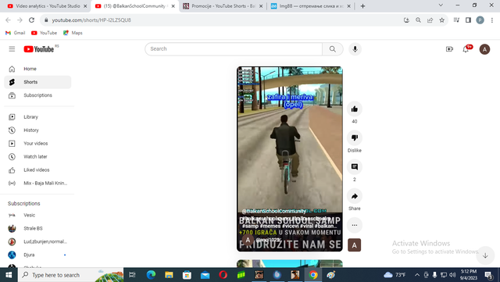Open Maps bookmark

73,33
